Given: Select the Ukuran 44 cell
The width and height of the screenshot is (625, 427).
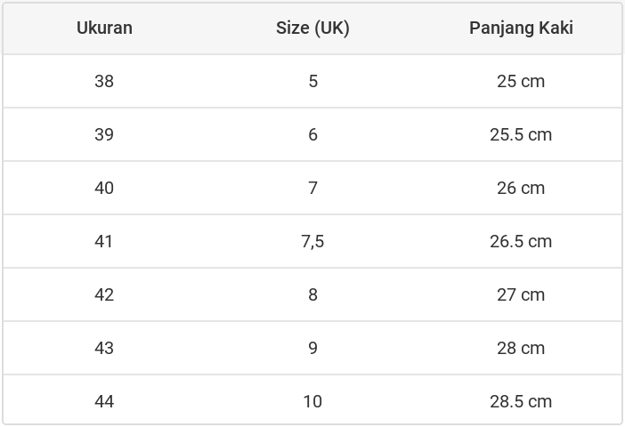Looking at the screenshot, I should click(x=104, y=401).
